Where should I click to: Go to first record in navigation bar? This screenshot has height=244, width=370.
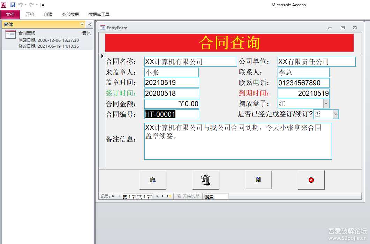(114, 196)
